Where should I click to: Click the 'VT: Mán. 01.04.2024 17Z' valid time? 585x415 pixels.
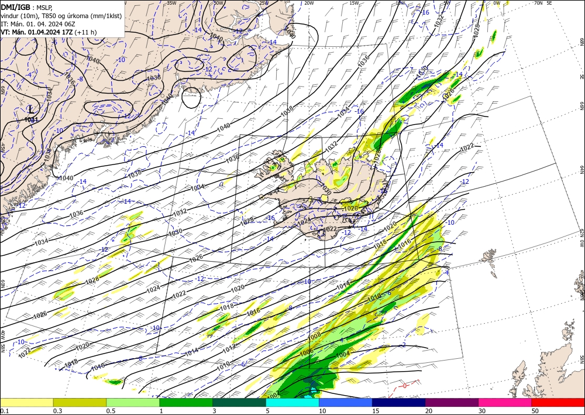click(37, 32)
